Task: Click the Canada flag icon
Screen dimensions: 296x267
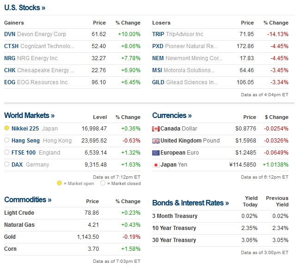Action: 156,129
